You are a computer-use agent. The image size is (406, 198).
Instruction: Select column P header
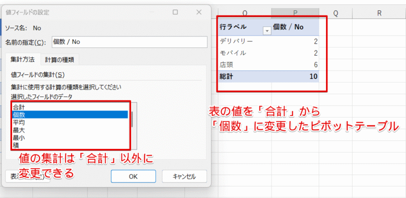click(x=295, y=13)
